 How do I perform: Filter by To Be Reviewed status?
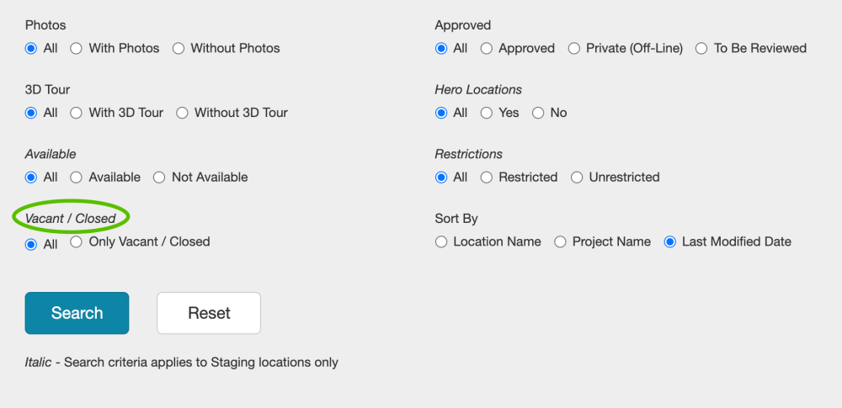[701, 49]
